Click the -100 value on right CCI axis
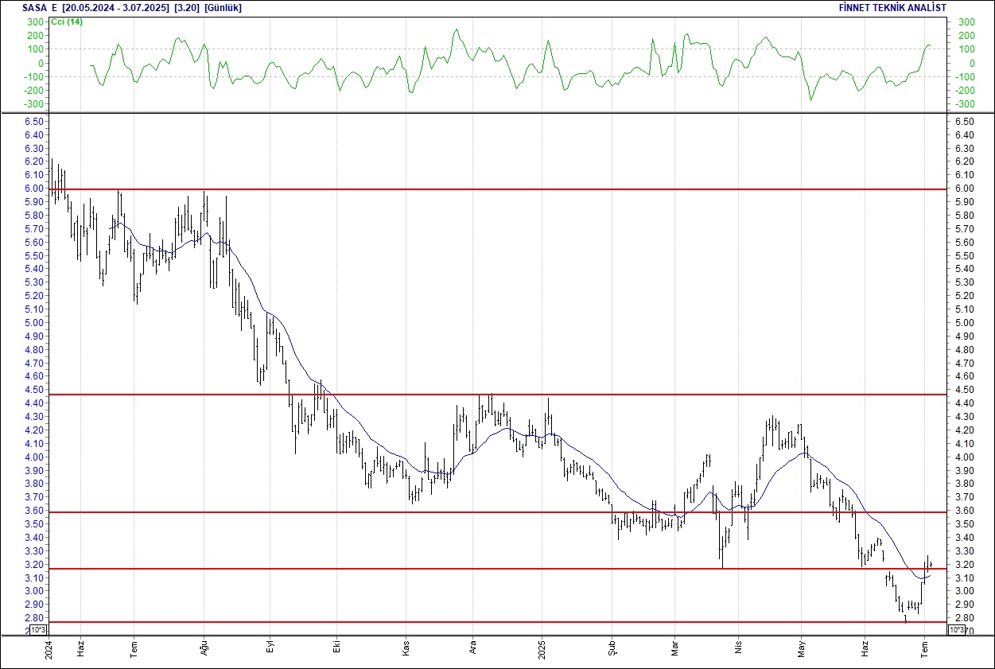 pyautogui.click(x=963, y=77)
